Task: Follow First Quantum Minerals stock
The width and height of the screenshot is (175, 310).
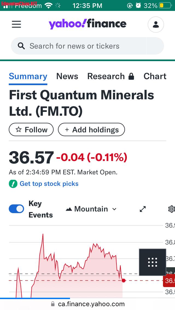Action: coord(31,130)
